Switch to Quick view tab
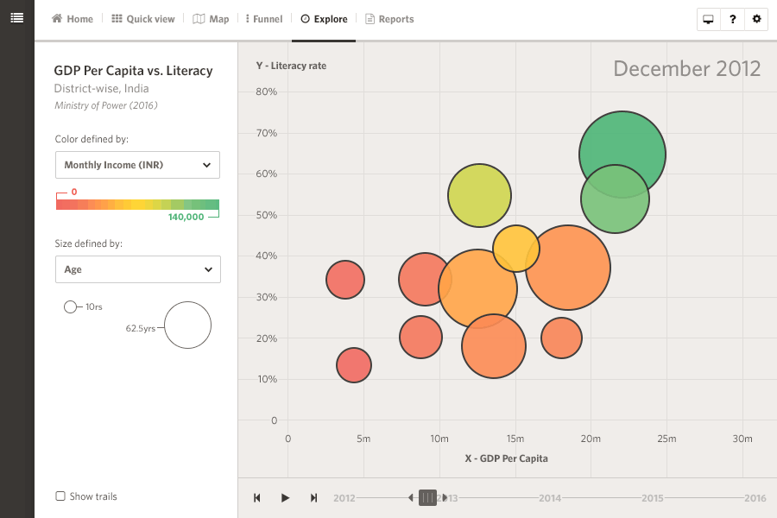The width and height of the screenshot is (777, 518). click(143, 19)
